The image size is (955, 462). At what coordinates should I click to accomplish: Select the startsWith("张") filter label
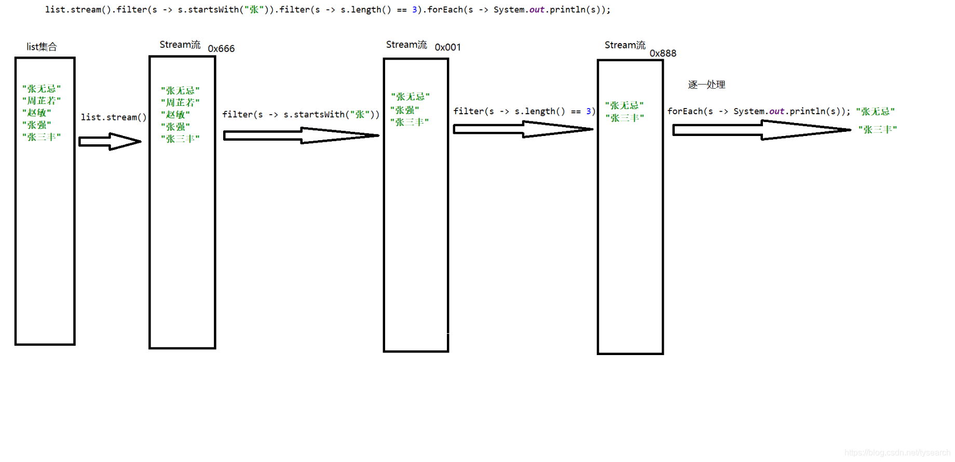[301, 114]
